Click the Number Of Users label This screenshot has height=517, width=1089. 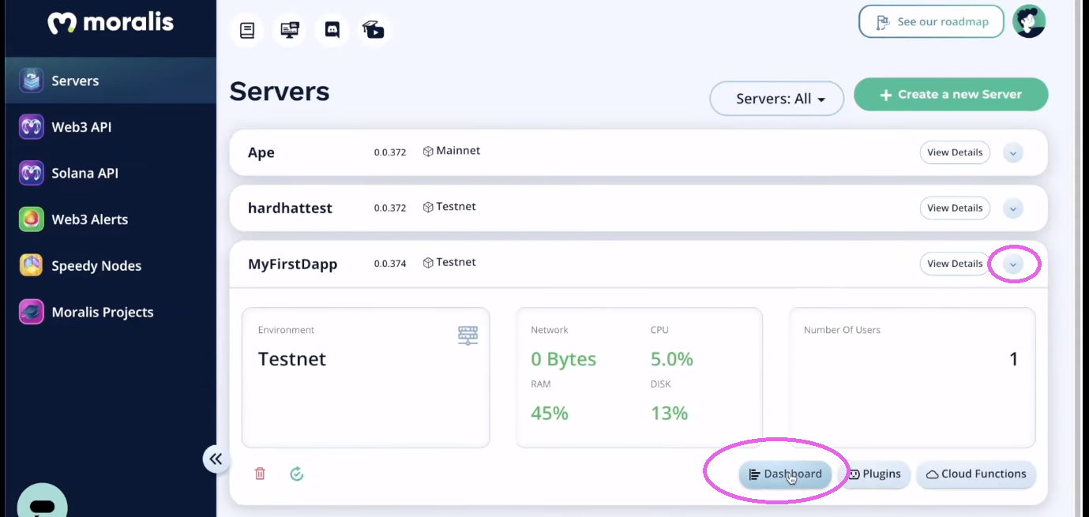[x=842, y=330]
